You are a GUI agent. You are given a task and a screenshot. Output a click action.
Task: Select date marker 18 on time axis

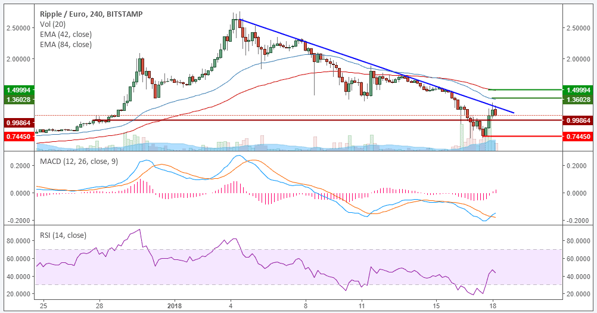[x=493, y=306]
